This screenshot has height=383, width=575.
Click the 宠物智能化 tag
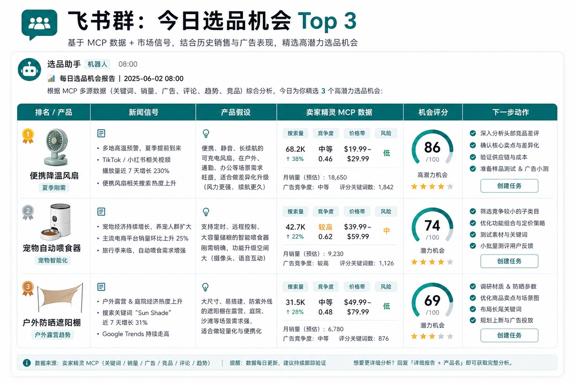(53, 260)
